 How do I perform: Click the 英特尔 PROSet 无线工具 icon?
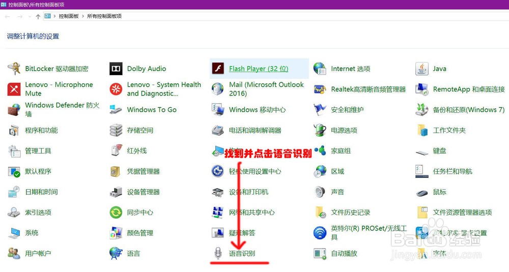pos(320,233)
